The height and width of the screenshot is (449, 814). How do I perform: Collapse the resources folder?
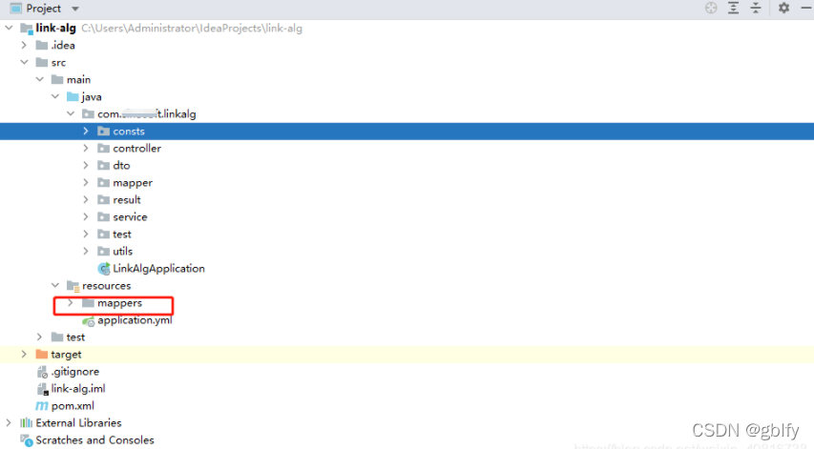(55, 285)
